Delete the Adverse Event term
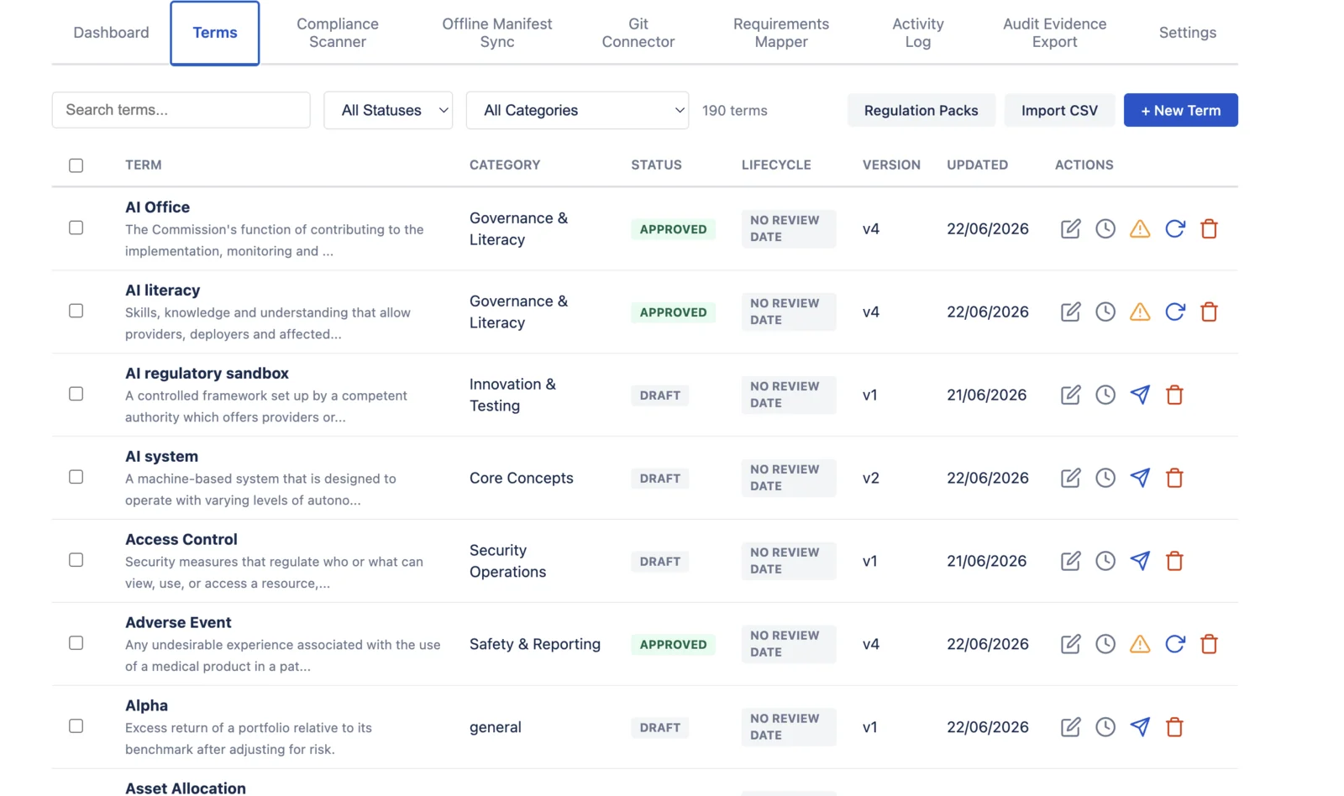The height and width of the screenshot is (796, 1344). [x=1210, y=644]
